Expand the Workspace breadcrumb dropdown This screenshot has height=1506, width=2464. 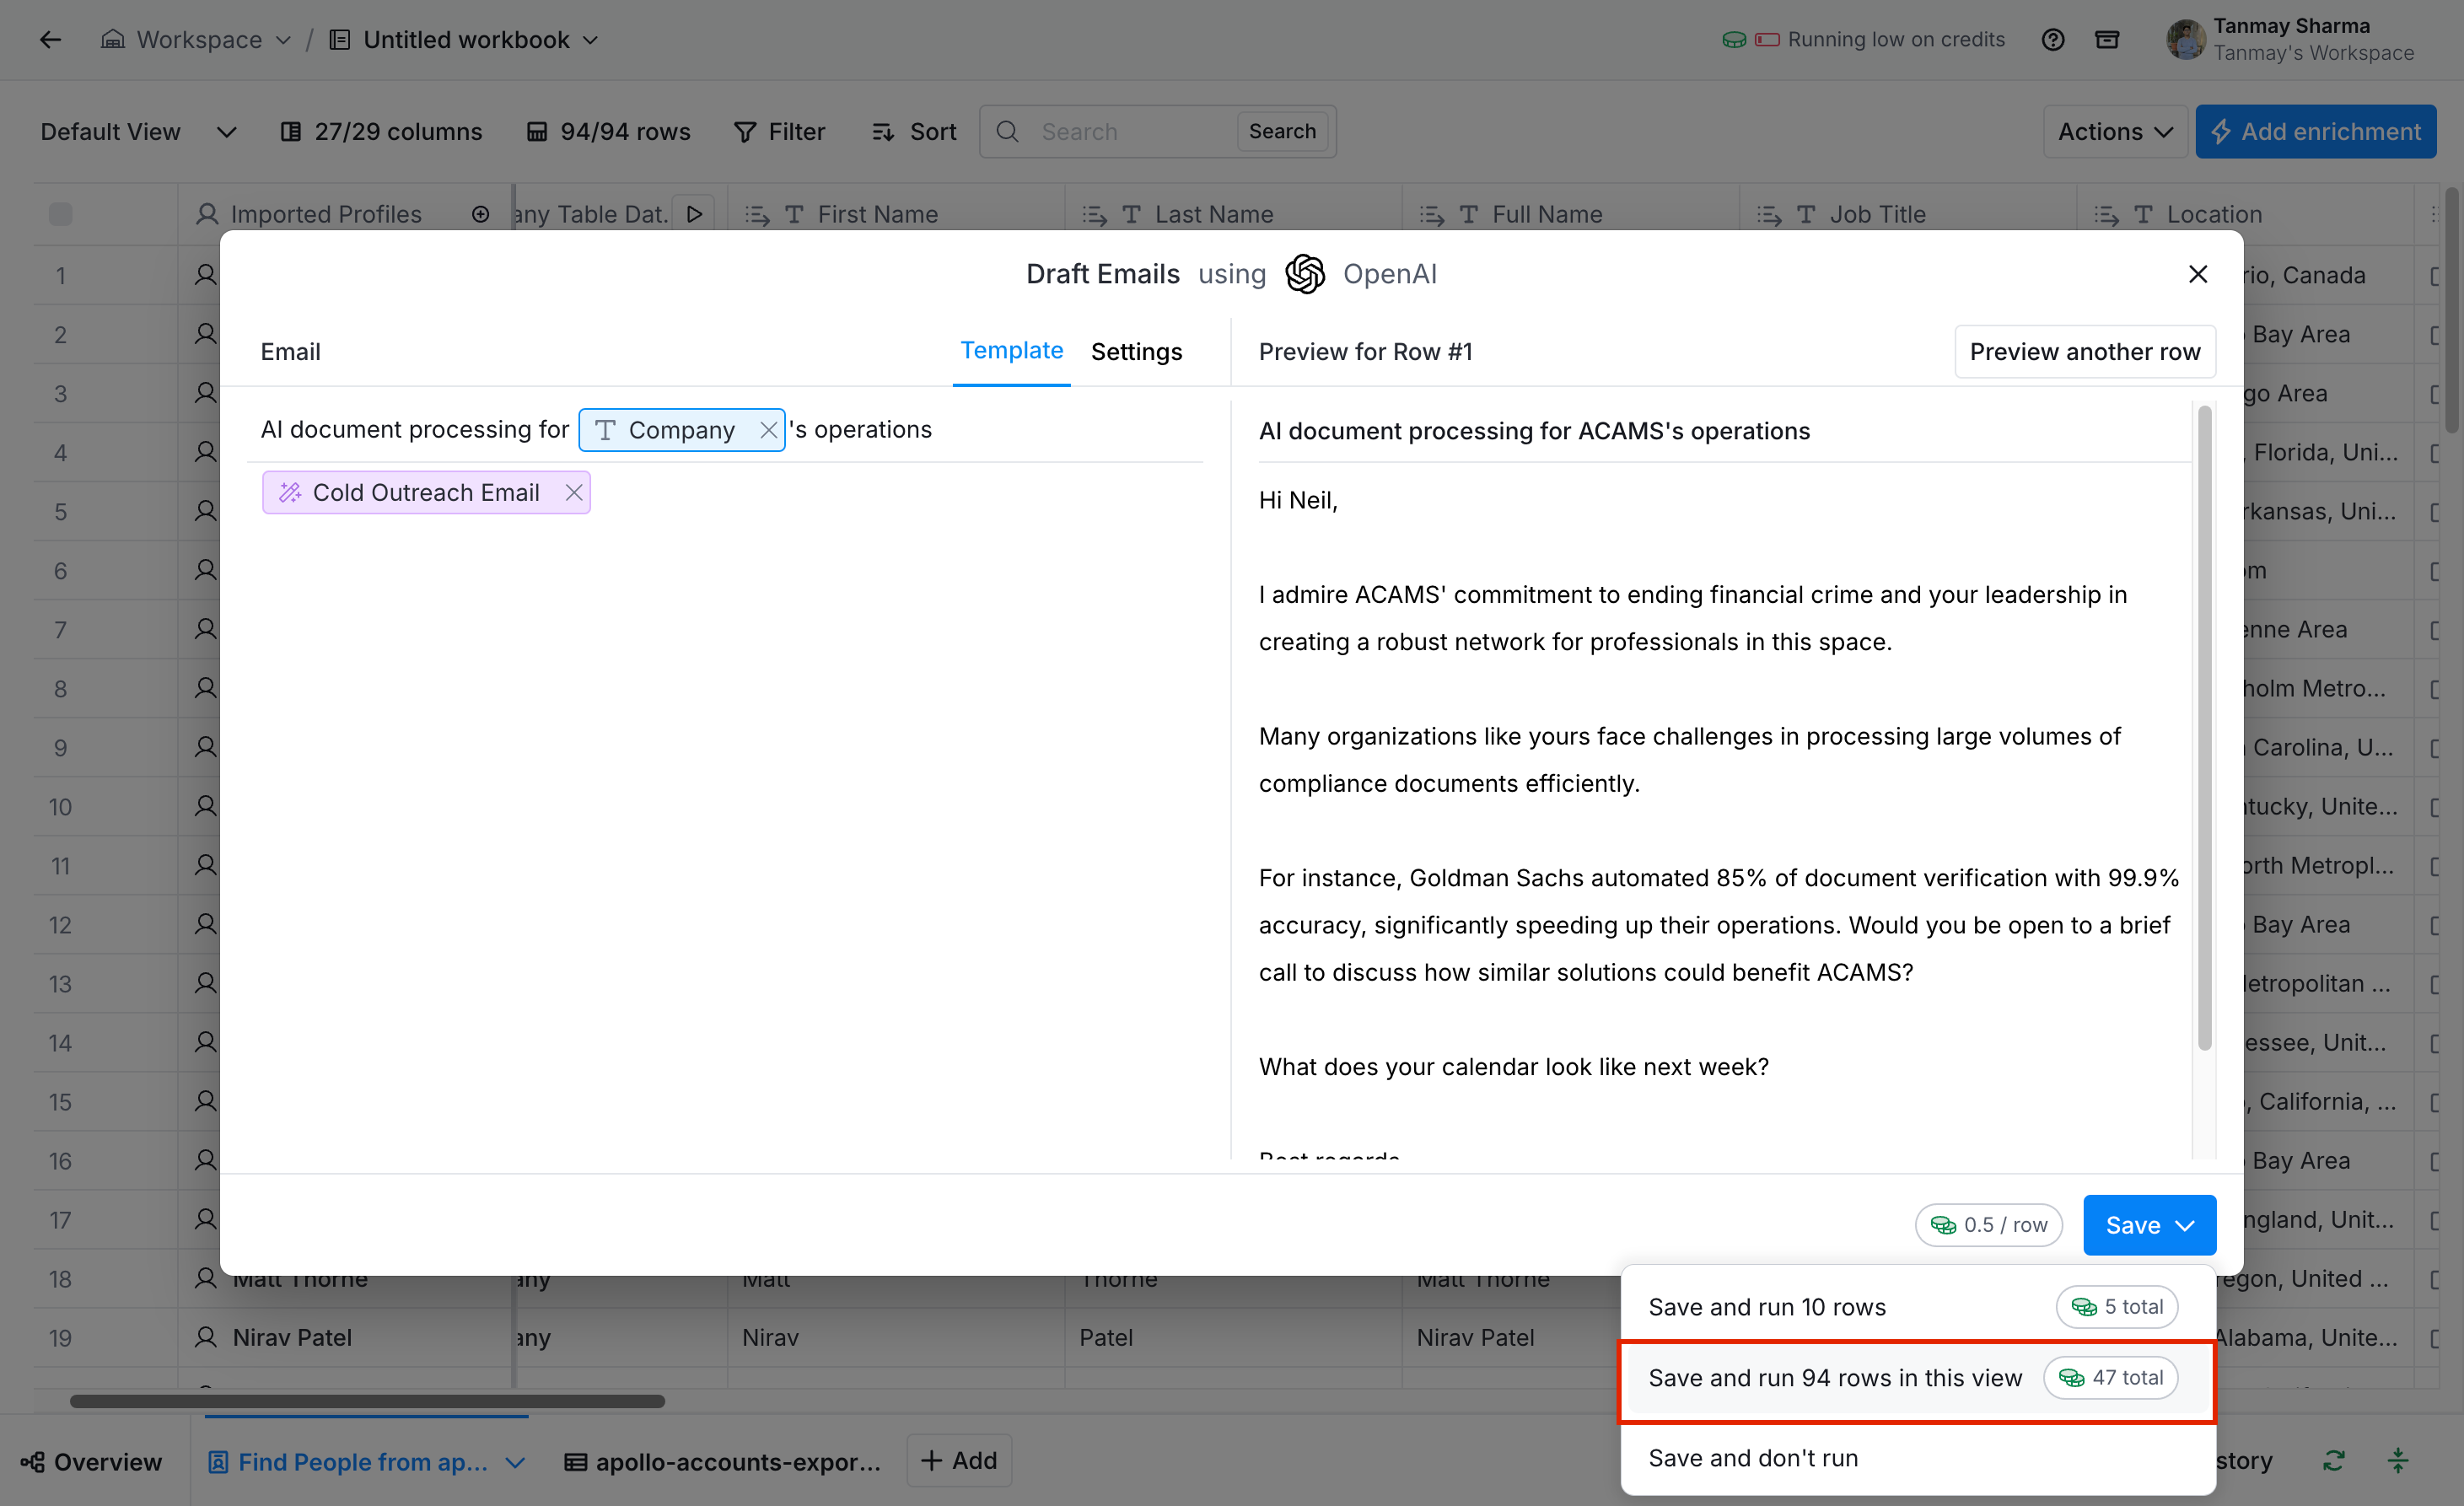pyautogui.click(x=283, y=40)
